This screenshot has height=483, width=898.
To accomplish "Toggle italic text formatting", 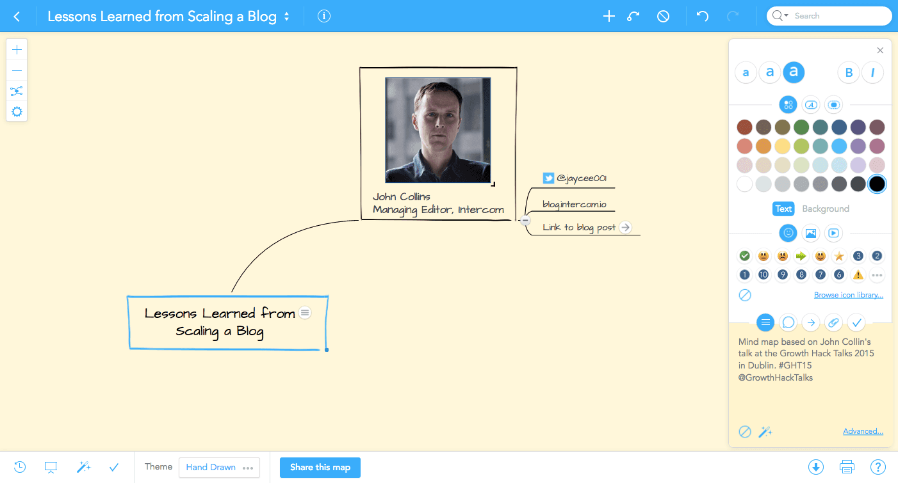I will [x=872, y=73].
